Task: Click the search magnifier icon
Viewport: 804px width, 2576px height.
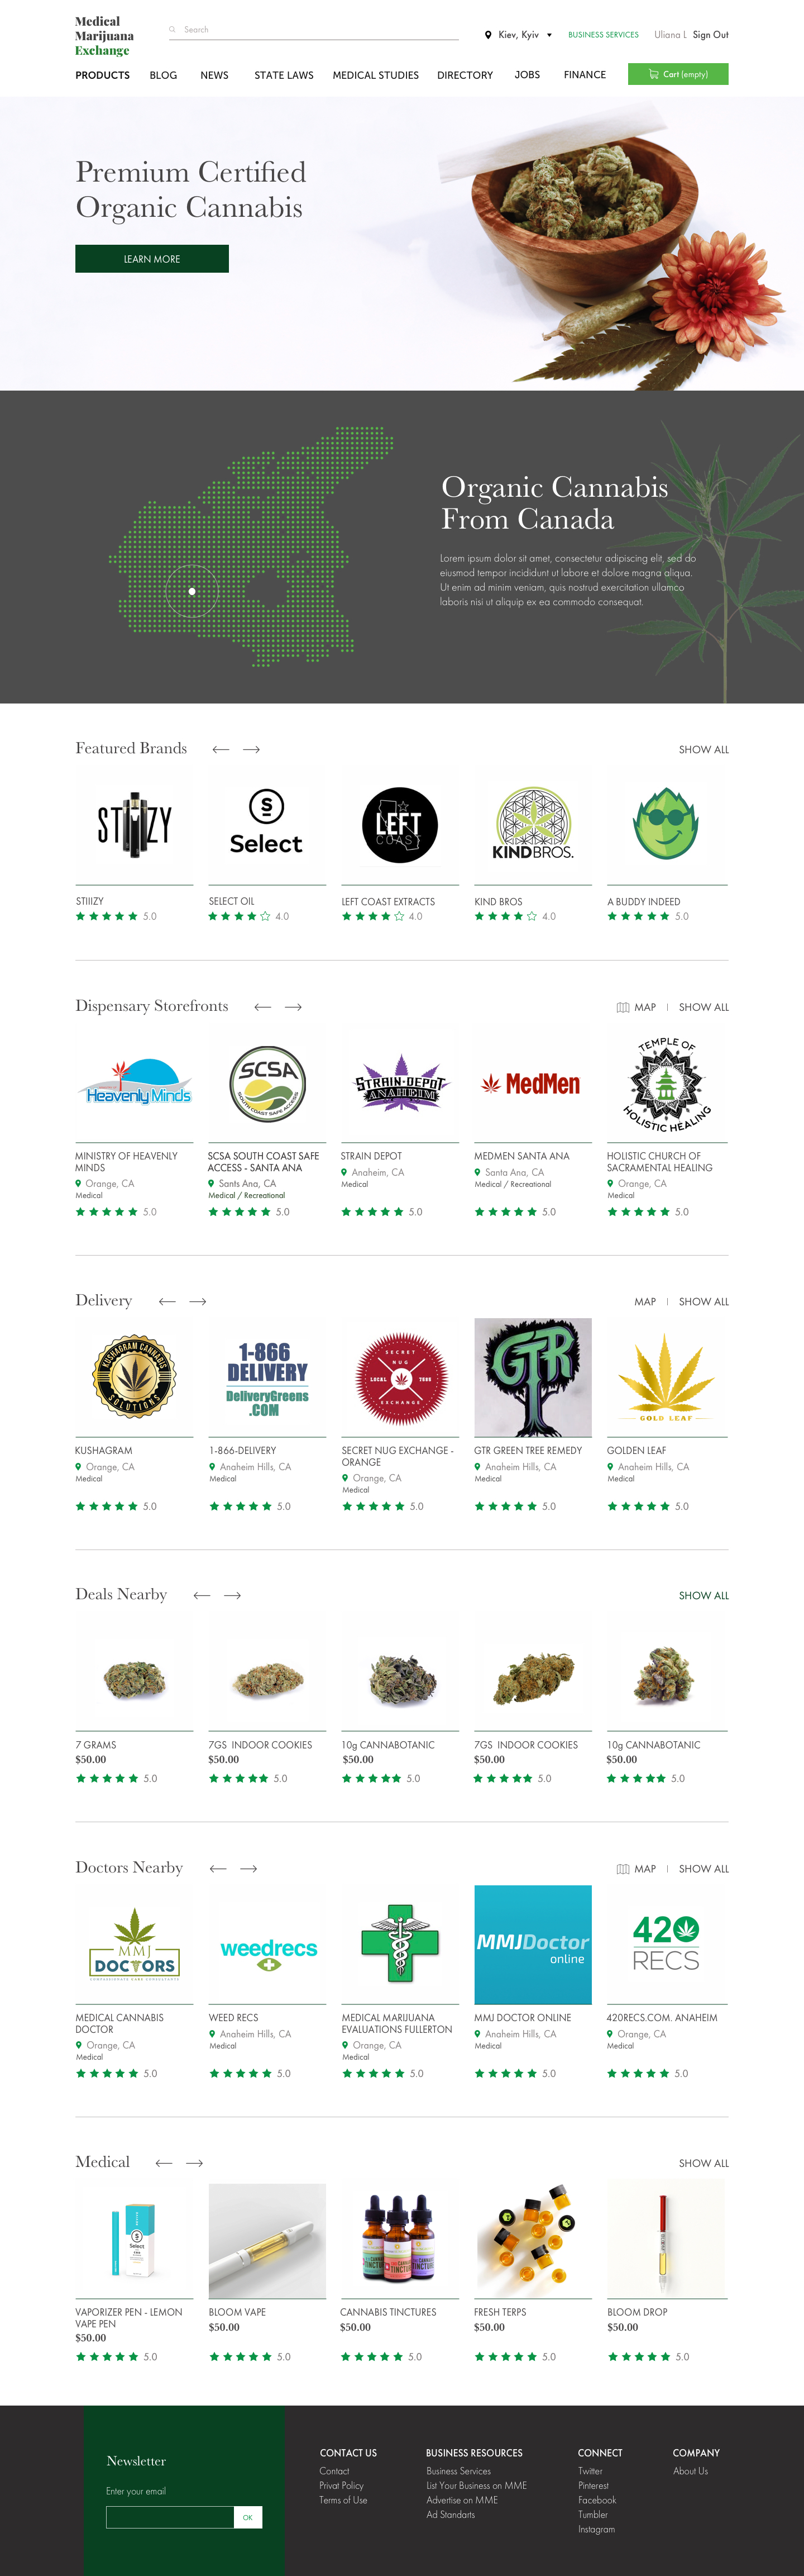Action: (x=172, y=30)
